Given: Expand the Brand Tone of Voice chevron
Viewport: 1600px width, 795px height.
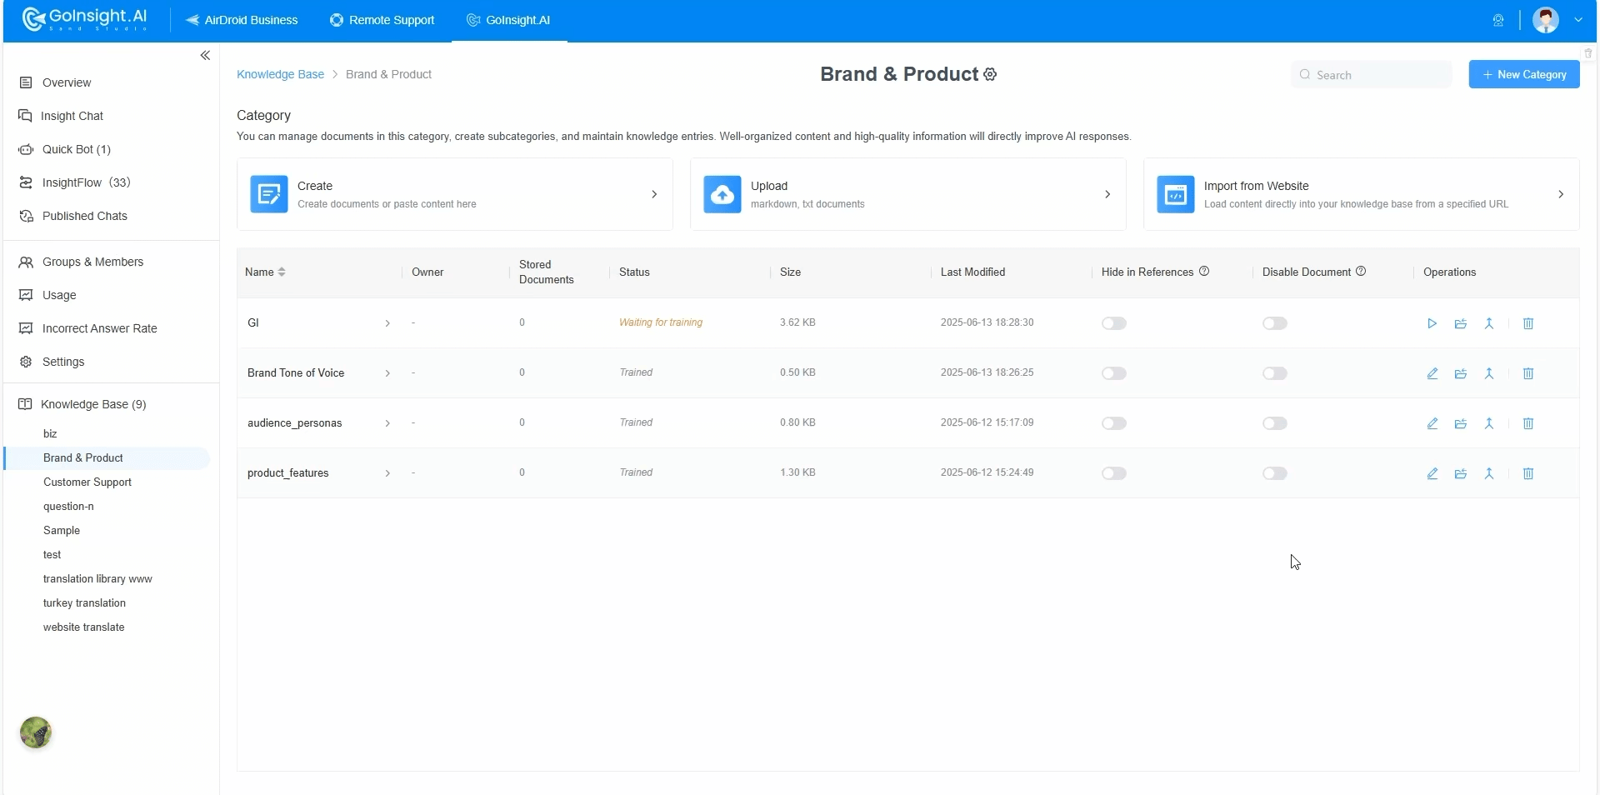Looking at the screenshot, I should tap(387, 373).
